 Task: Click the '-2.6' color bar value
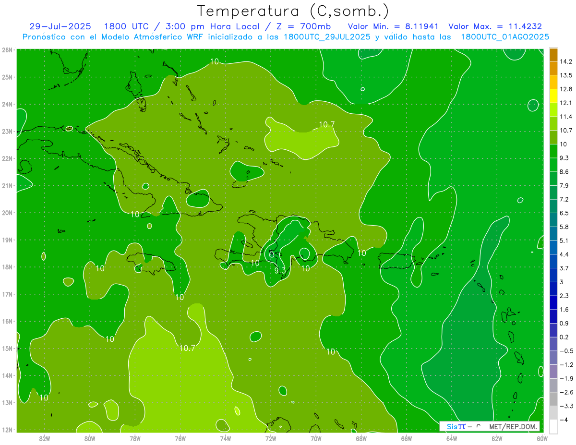click(x=566, y=392)
